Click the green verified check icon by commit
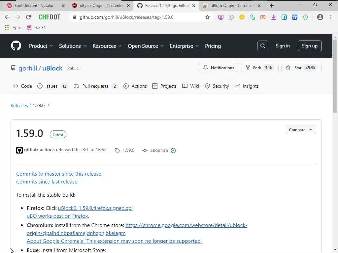The height and width of the screenshot is (253, 338). click(x=173, y=150)
